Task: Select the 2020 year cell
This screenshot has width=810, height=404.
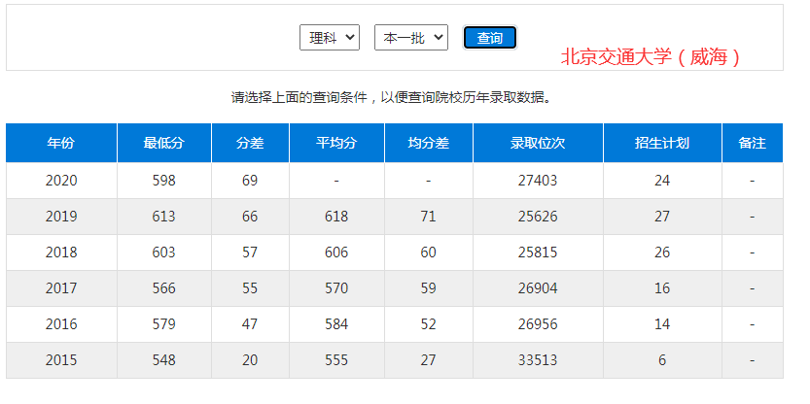Action: tap(61, 181)
